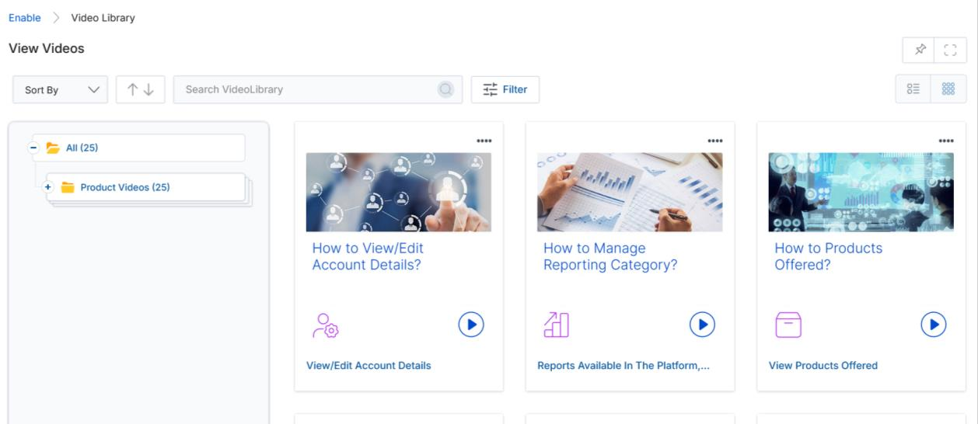Expand the Product Videos (25) folder
Image resolution: width=978 pixels, height=424 pixels.
(x=49, y=187)
